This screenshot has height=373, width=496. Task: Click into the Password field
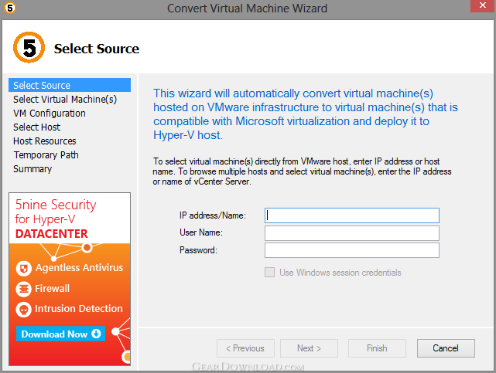click(x=352, y=250)
